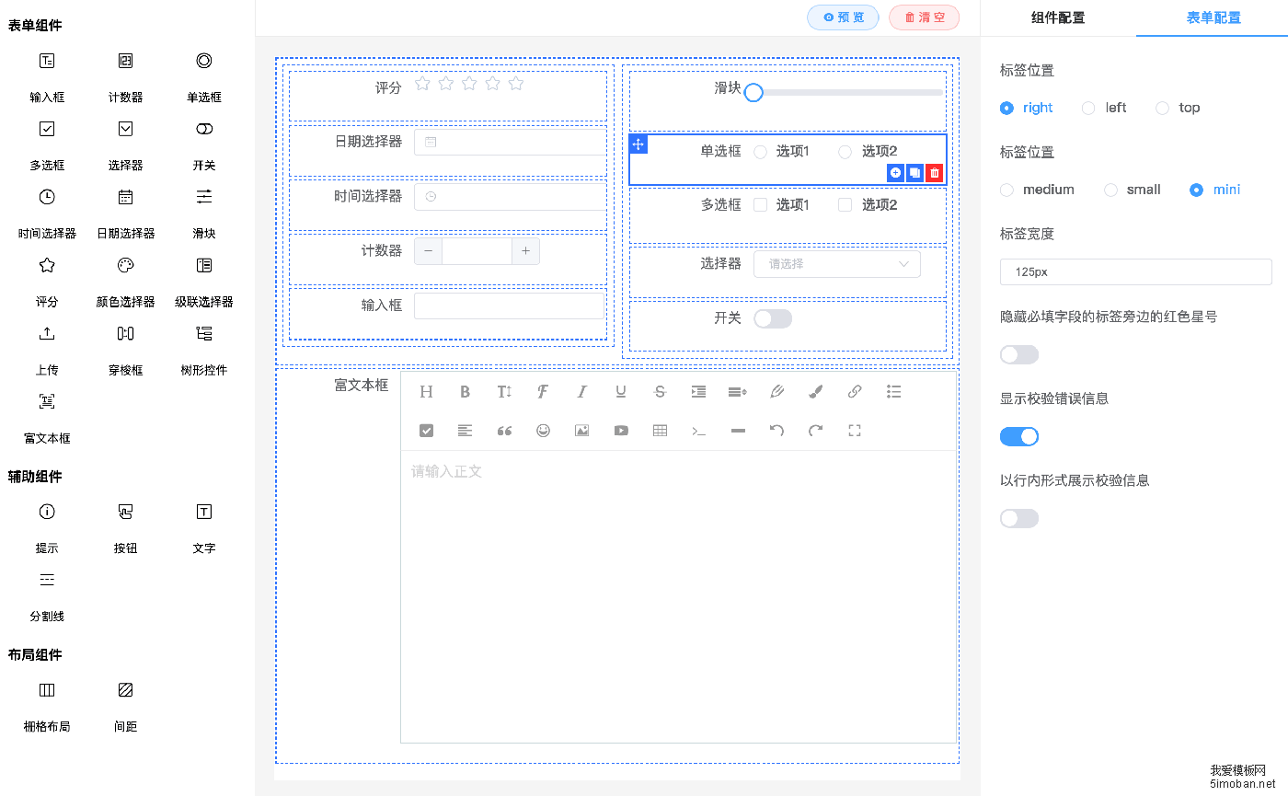
Task: Select the 上传 (upload) component icon
Action: (46, 333)
